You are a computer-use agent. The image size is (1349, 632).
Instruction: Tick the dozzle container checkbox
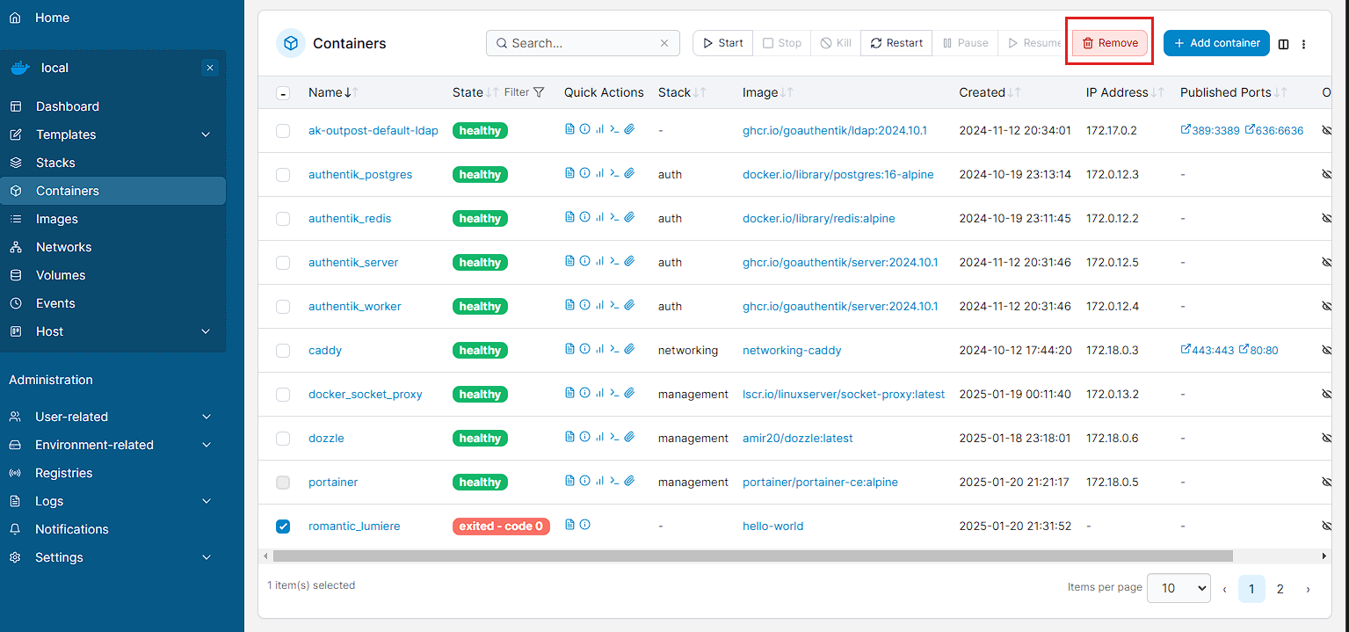coord(283,439)
